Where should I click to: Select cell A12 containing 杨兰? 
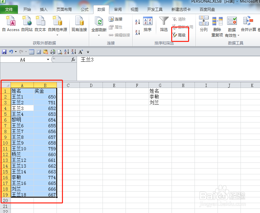22,154
